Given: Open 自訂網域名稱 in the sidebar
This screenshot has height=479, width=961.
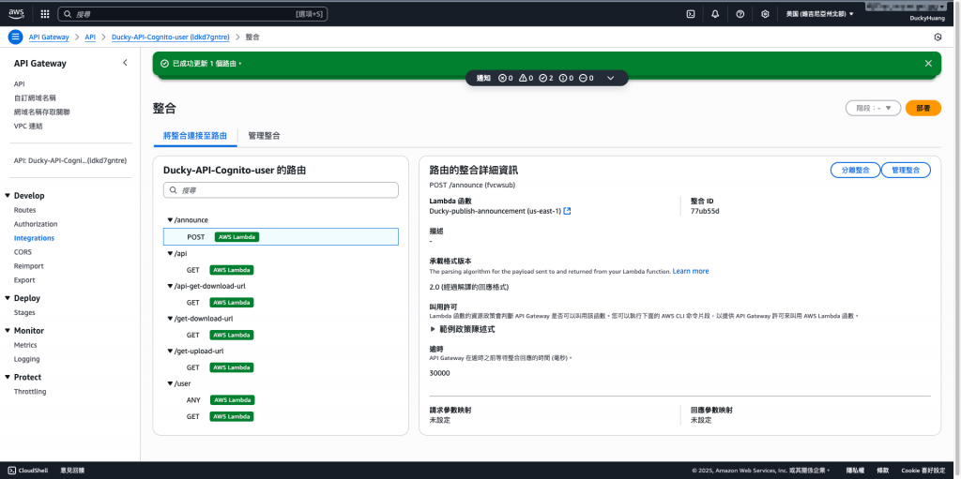Looking at the screenshot, I should pyautogui.click(x=35, y=98).
